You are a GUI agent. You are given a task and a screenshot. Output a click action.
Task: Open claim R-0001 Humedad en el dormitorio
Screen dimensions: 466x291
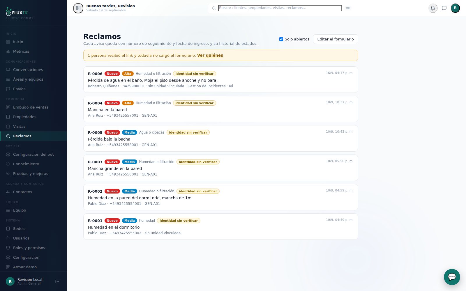click(221, 227)
